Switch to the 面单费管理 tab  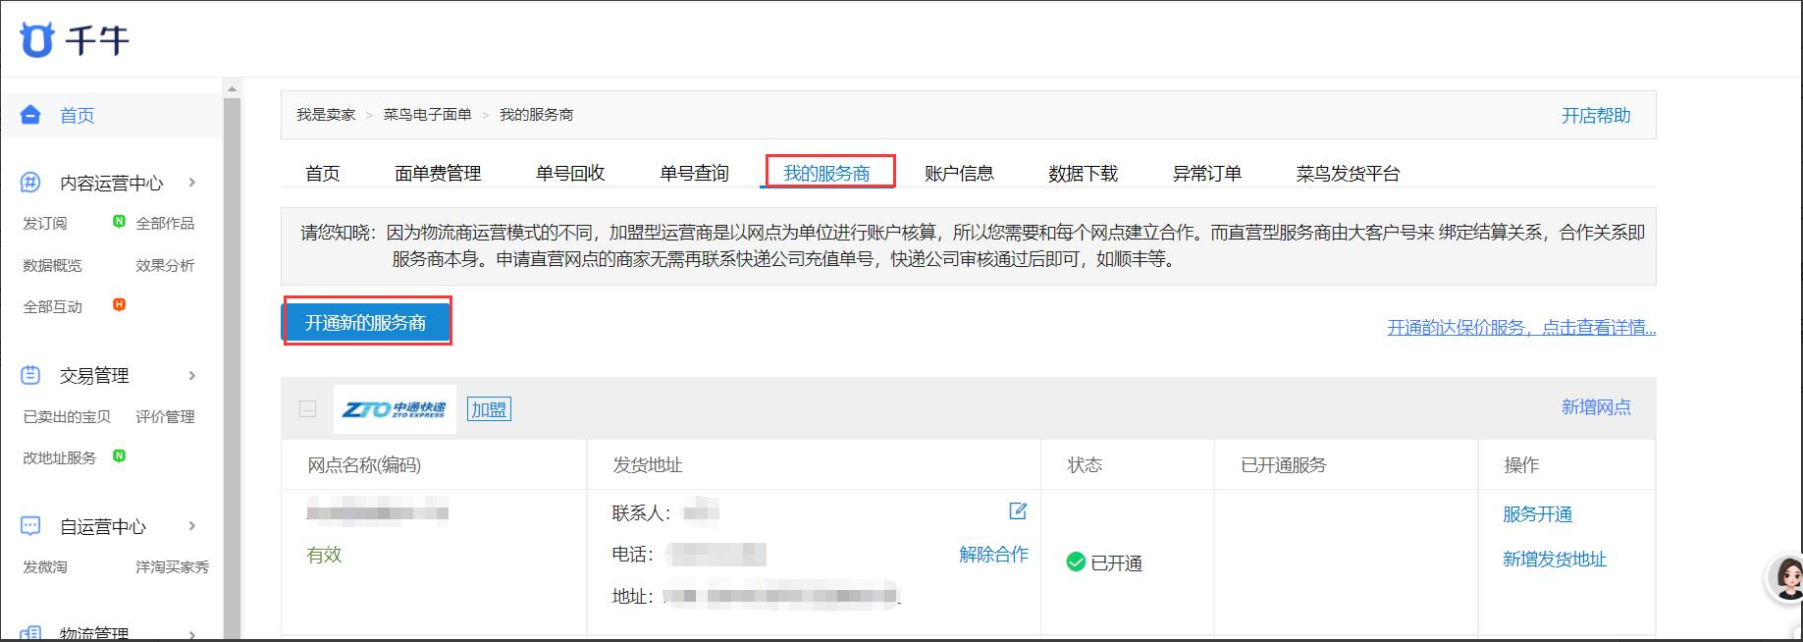point(438,174)
